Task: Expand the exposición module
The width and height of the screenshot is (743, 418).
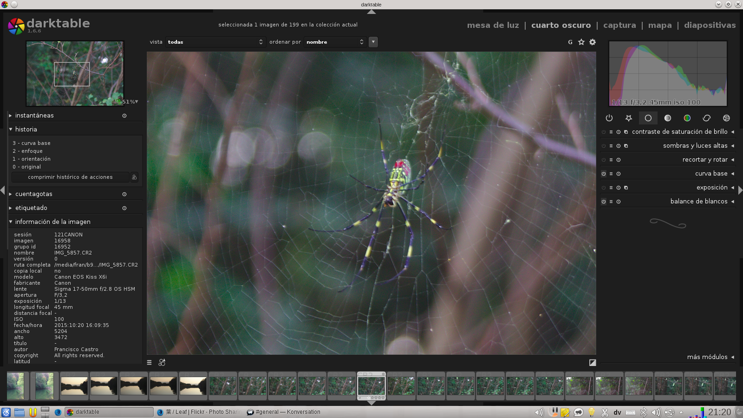Action: click(732, 188)
